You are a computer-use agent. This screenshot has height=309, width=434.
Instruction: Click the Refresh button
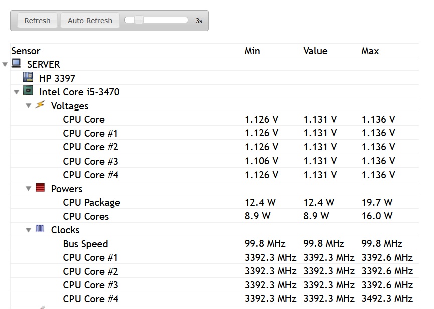click(x=37, y=21)
